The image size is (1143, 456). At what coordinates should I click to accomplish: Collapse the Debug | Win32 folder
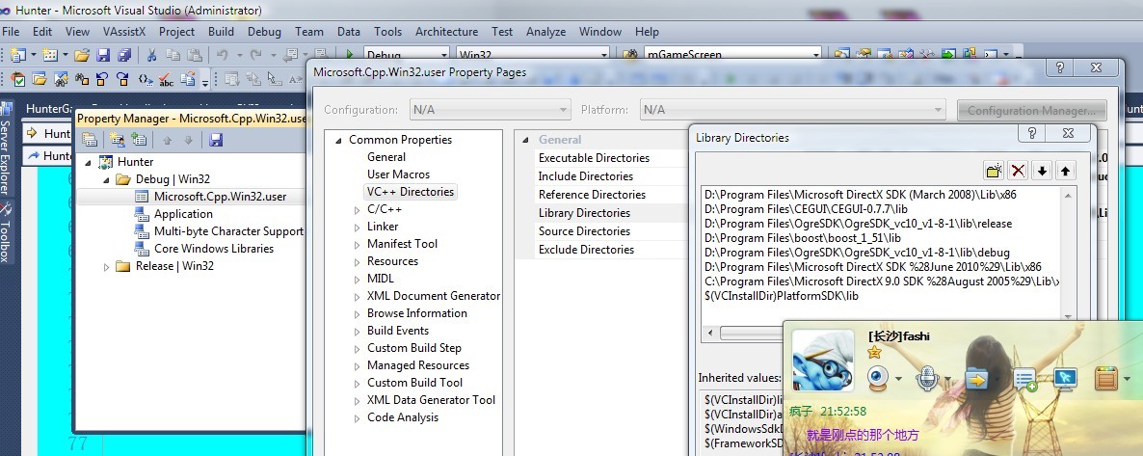(106, 179)
